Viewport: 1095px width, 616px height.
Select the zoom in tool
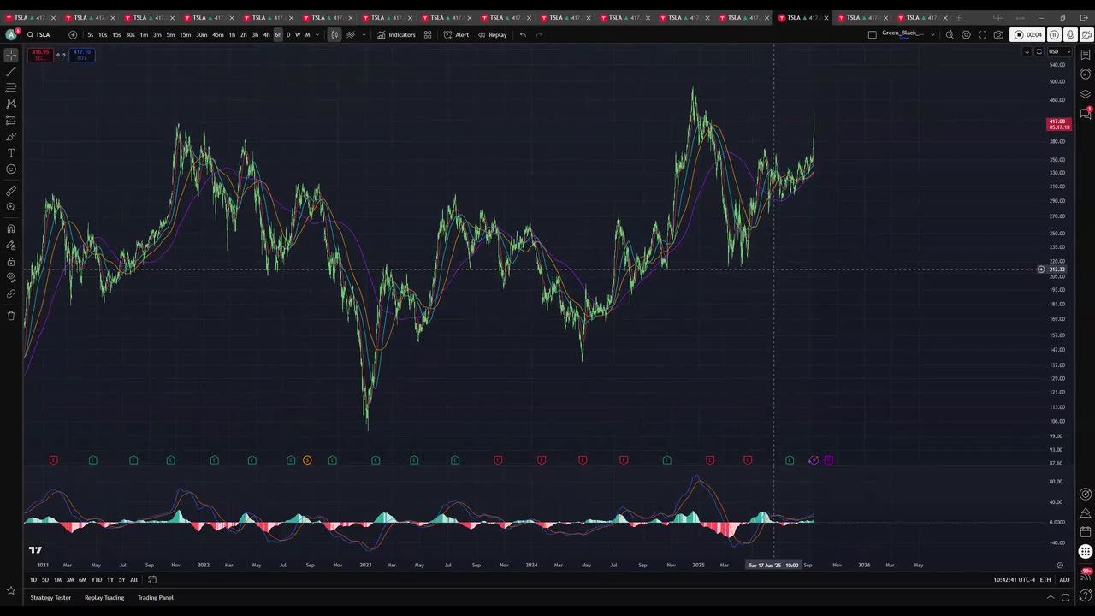click(x=11, y=207)
